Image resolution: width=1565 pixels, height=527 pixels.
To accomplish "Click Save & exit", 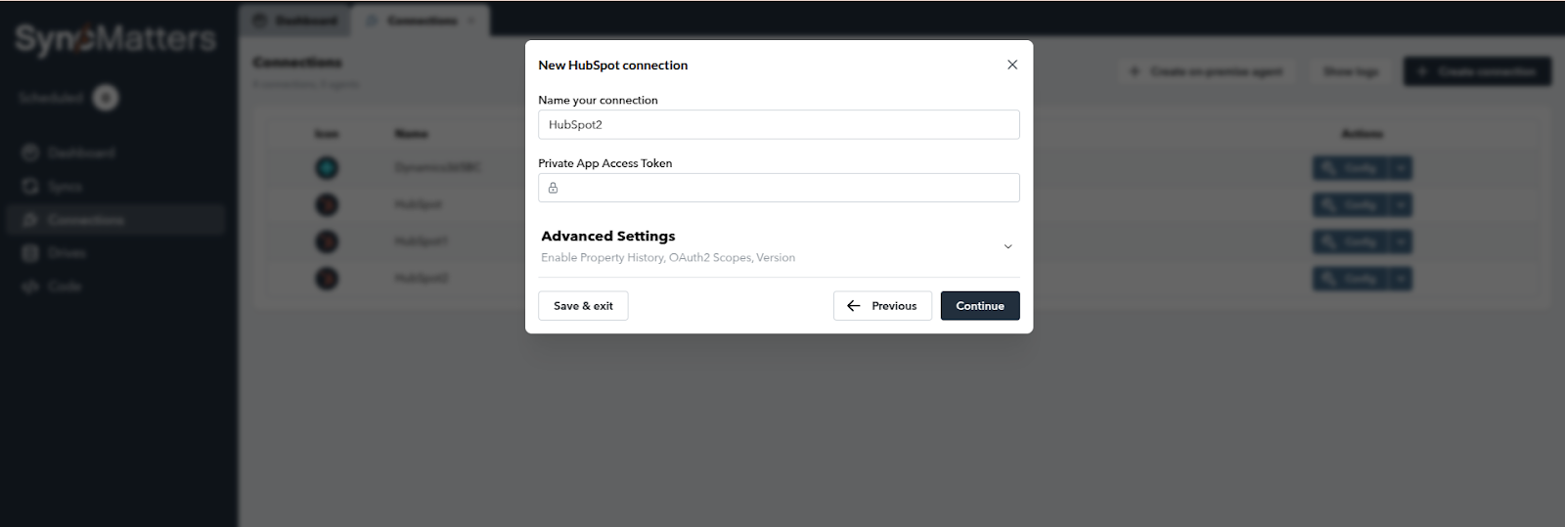I will [x=583, y=306].
